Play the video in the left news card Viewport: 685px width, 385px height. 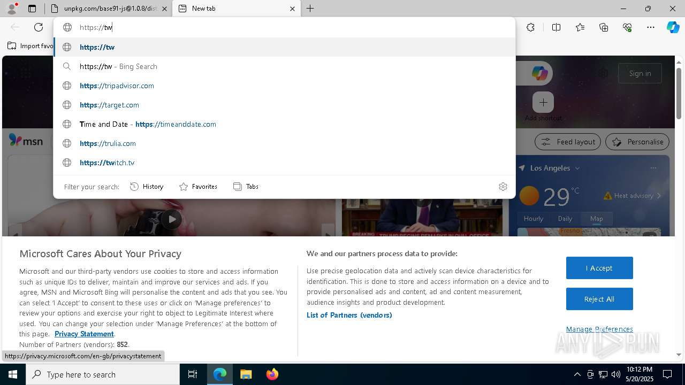pos(171,219)
